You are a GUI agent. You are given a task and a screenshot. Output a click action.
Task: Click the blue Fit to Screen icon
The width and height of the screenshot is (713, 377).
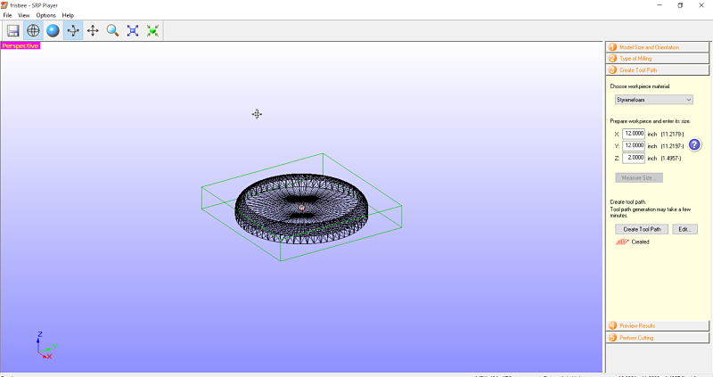133,30
